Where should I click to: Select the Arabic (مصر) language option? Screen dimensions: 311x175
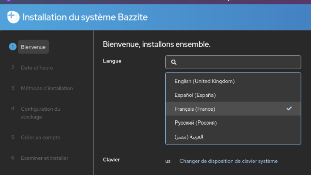click(189, 137)
